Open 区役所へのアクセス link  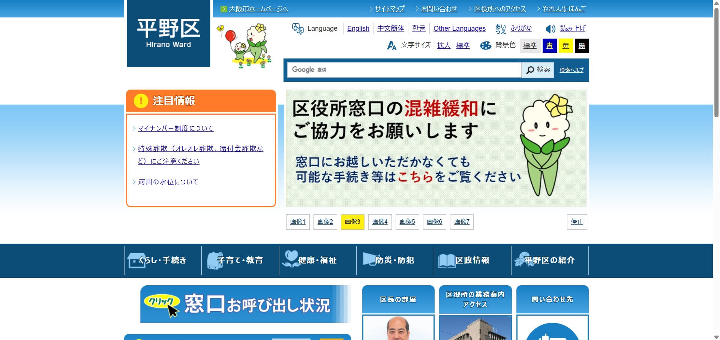(x=500, y=9)
